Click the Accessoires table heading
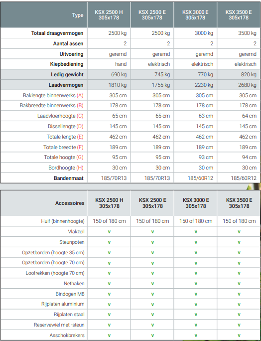The image size is (261, 341). 70,203
